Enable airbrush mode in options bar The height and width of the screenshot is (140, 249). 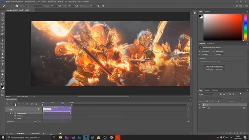[x=77, y=6]
